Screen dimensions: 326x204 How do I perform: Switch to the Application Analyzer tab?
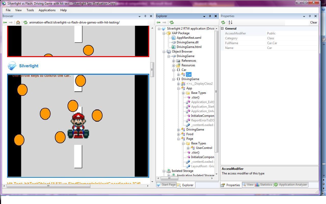coord(291,185)
